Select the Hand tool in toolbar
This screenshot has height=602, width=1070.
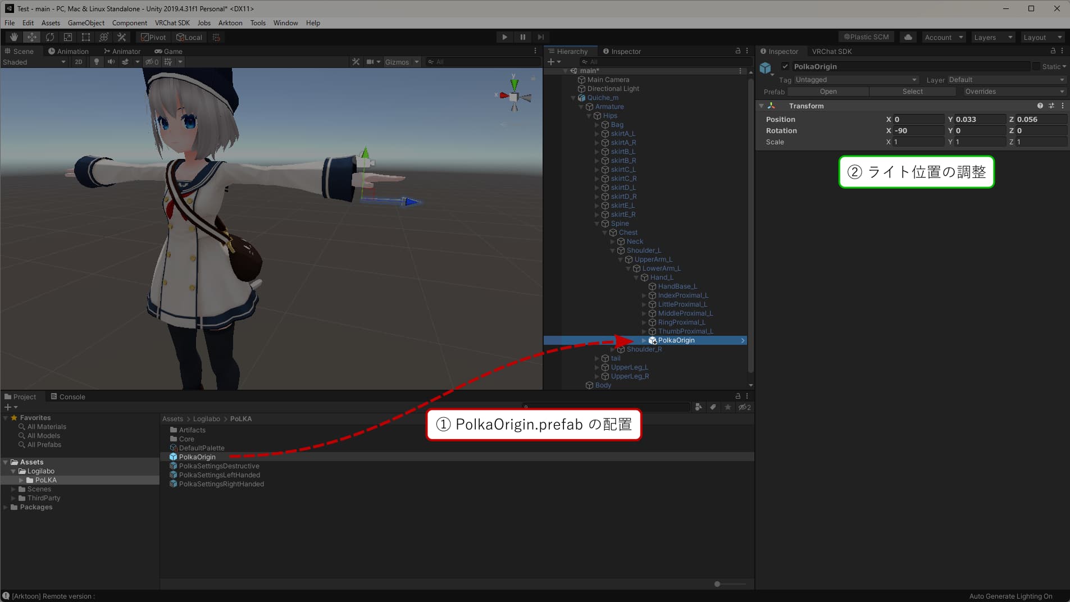(x=13, y=37)
